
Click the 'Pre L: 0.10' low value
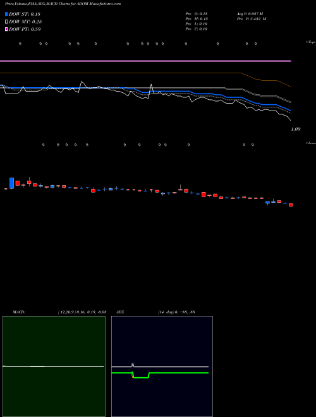pos(197,24)
